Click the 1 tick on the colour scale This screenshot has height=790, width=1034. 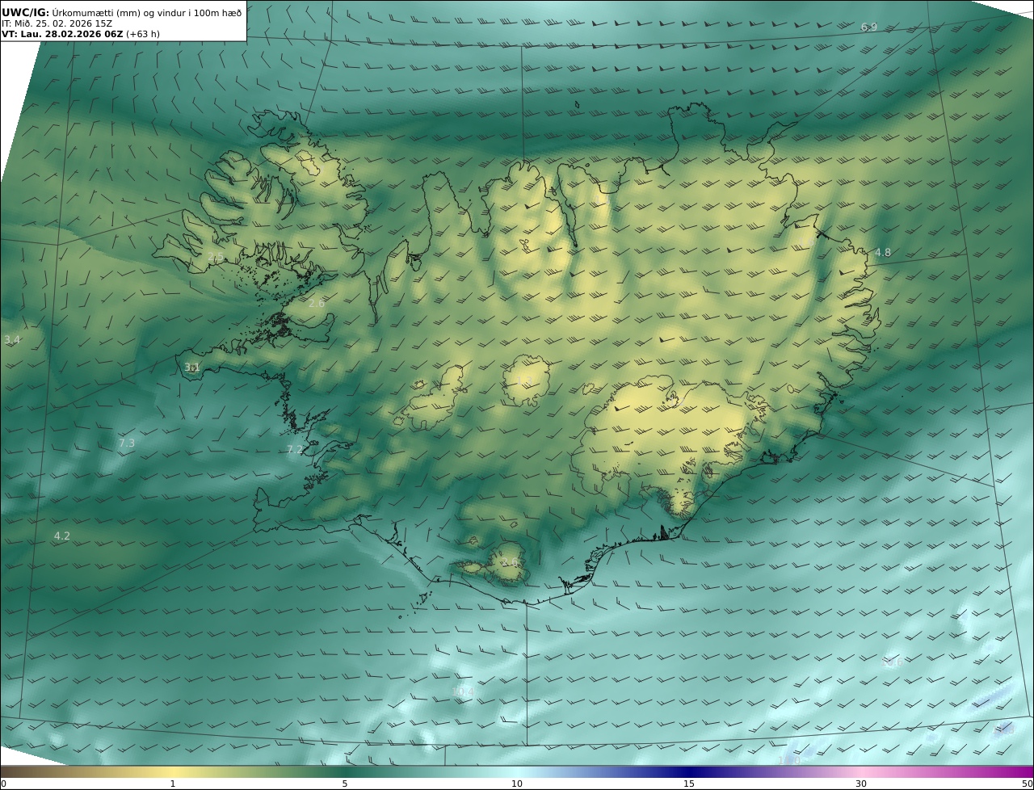[x=172, y=784]
